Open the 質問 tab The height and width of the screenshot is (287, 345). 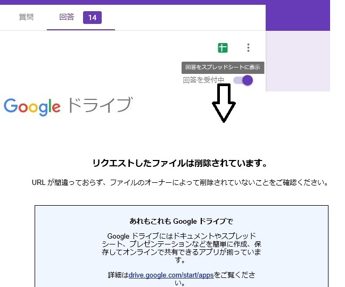point(26,17)
